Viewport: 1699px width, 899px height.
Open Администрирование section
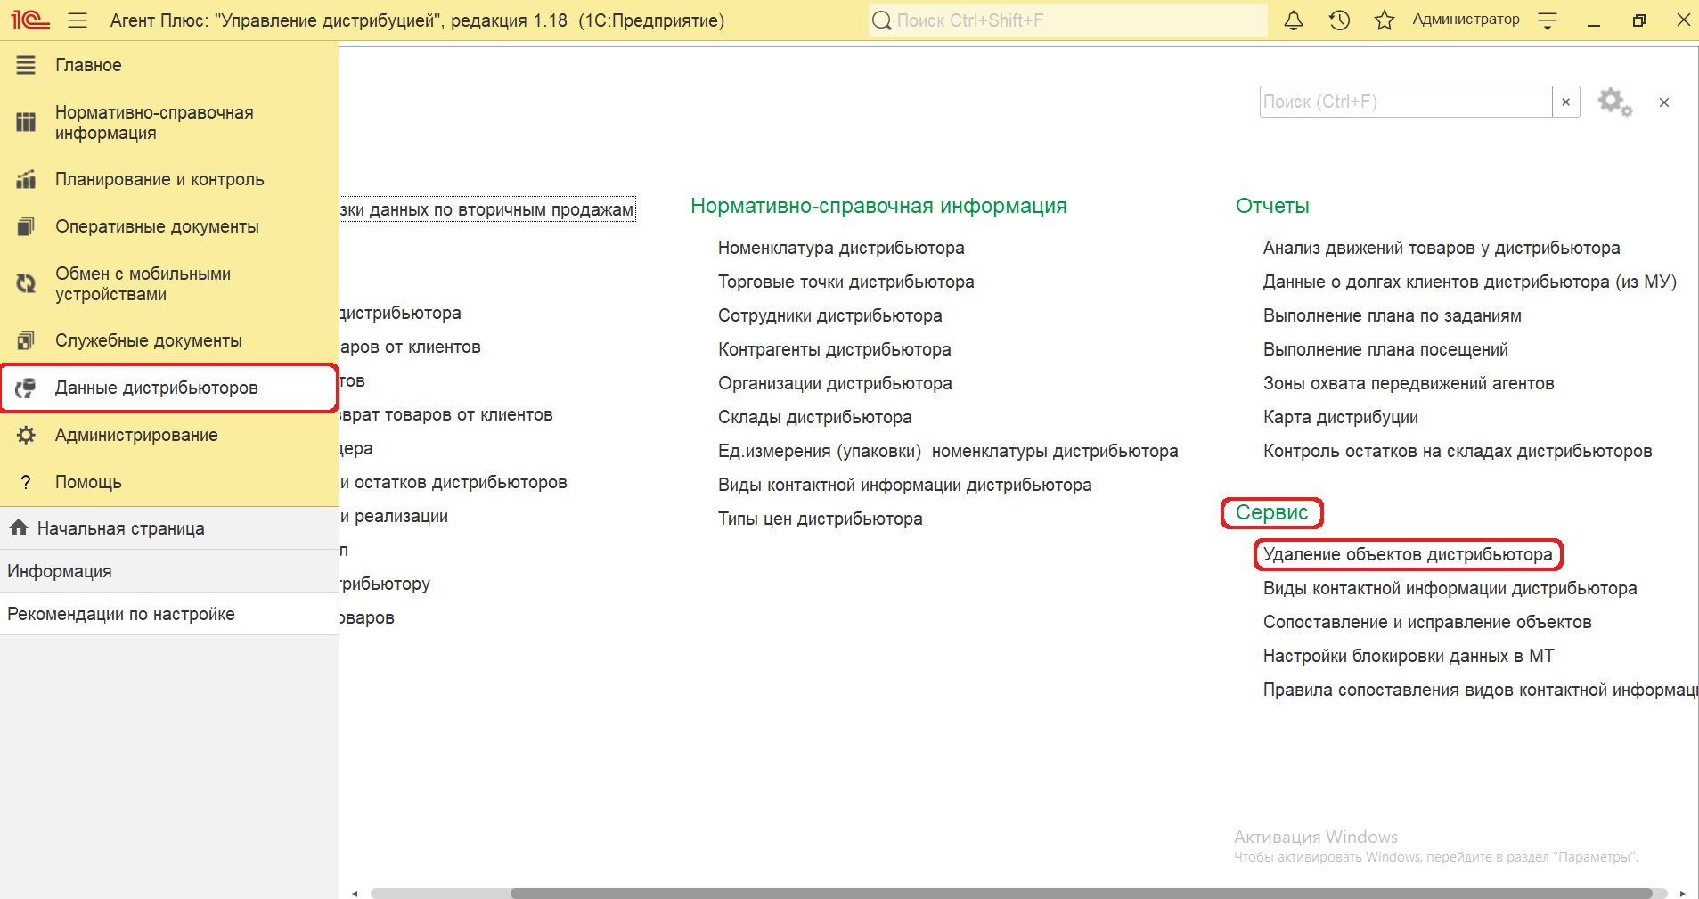(169, 435)
